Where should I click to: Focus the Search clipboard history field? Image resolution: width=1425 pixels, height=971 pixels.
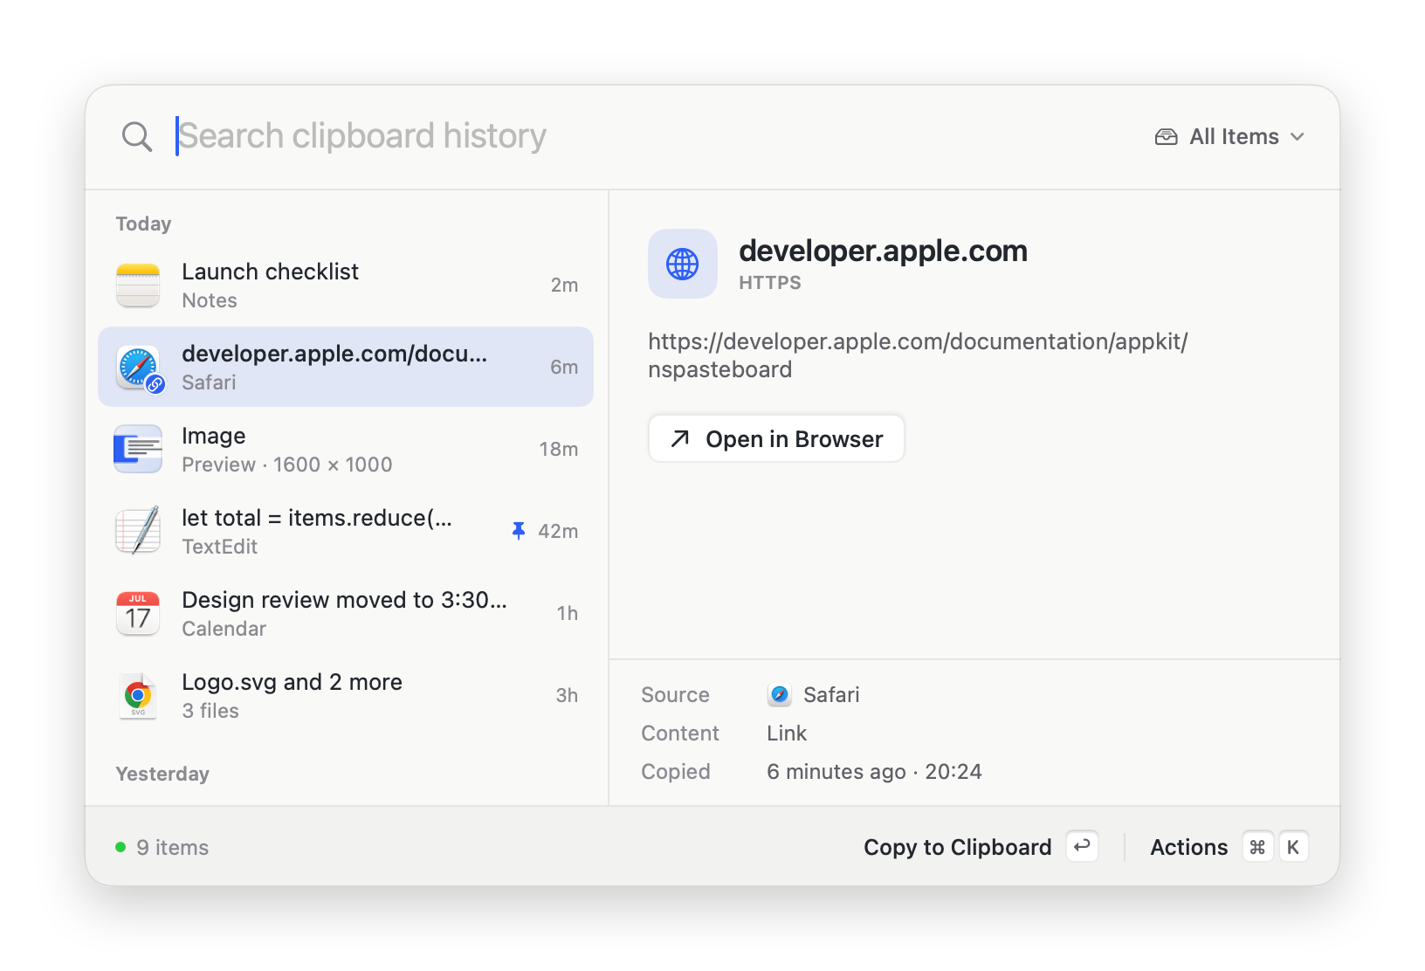[x=646, y=136]
